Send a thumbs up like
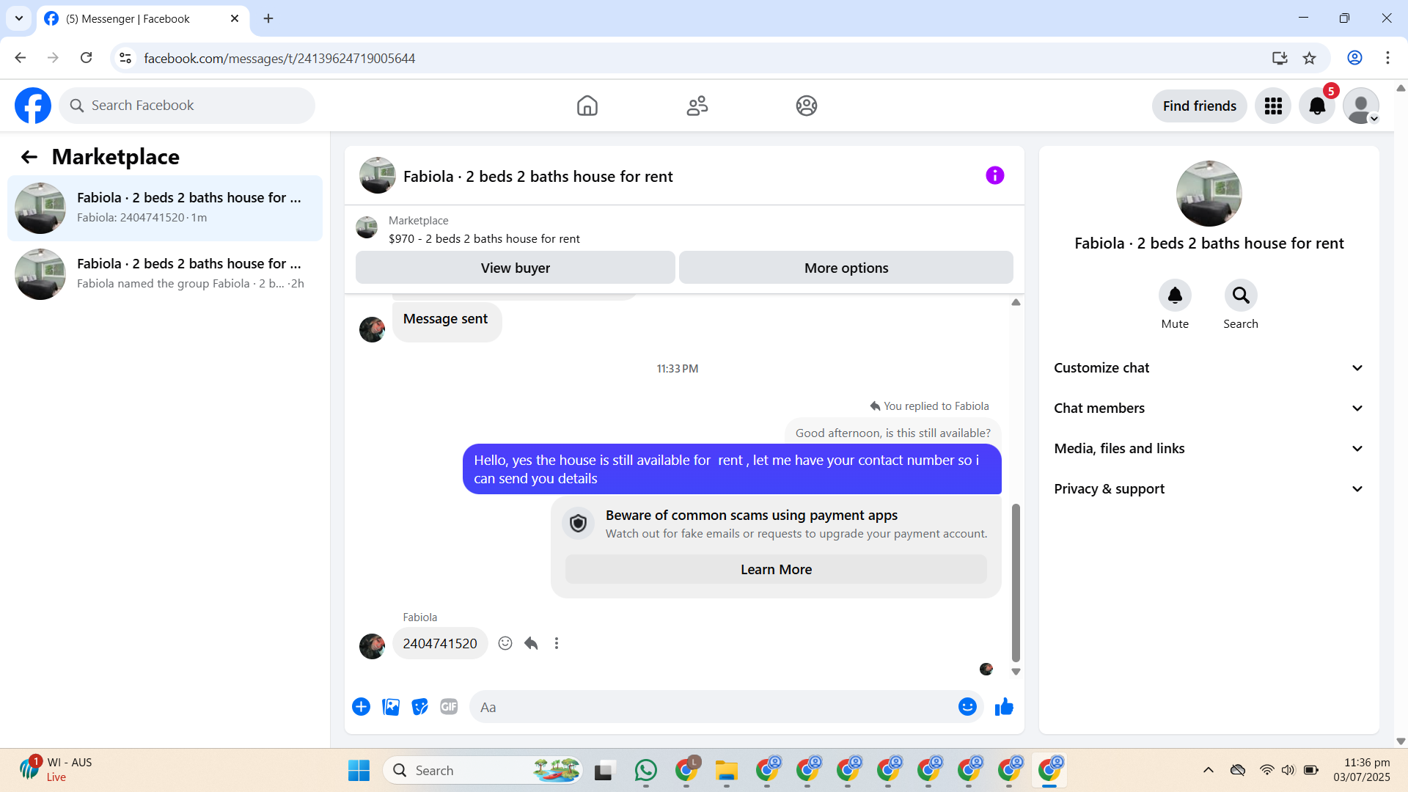Viewport: 1408px width, 792px height. pos(1004,707)
